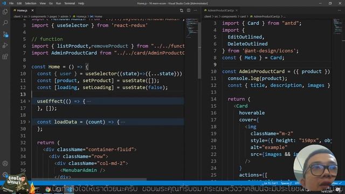Open the Go menu
This screenshot has width=345, height=194.
(x=51, y=3)
